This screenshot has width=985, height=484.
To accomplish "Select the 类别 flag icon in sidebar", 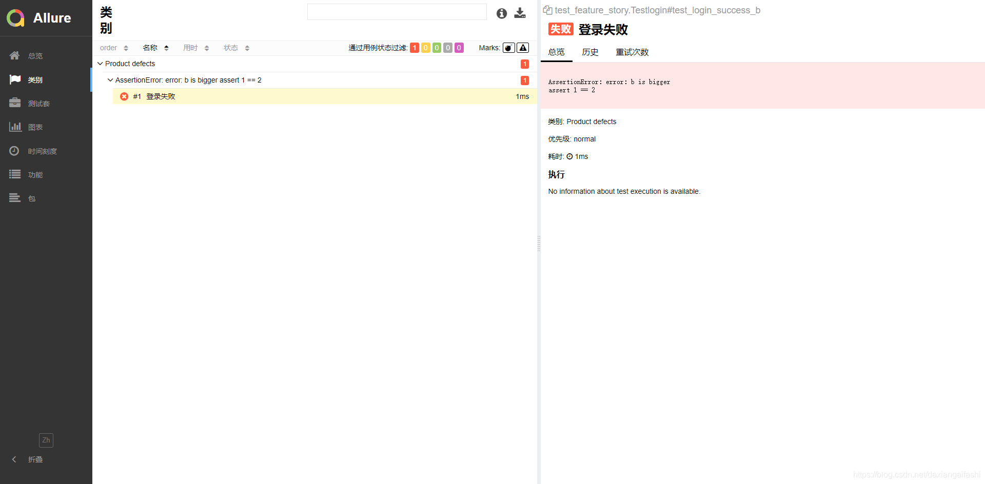I will pyautogui.click(x=15, y=79).
